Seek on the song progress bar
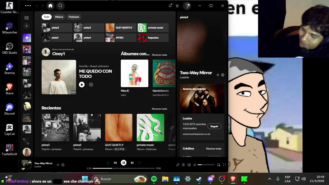This screenshot has height=185, width=329. click(124, 168)
